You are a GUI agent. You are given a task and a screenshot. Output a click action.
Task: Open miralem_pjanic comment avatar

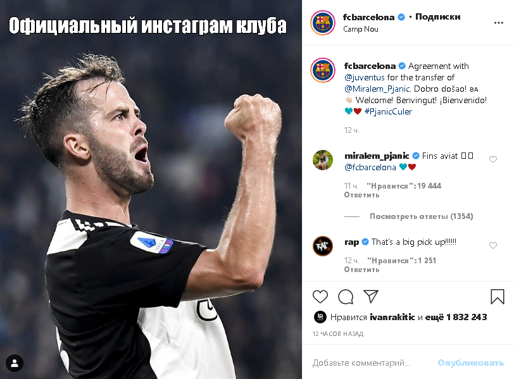tap(323, 160)
